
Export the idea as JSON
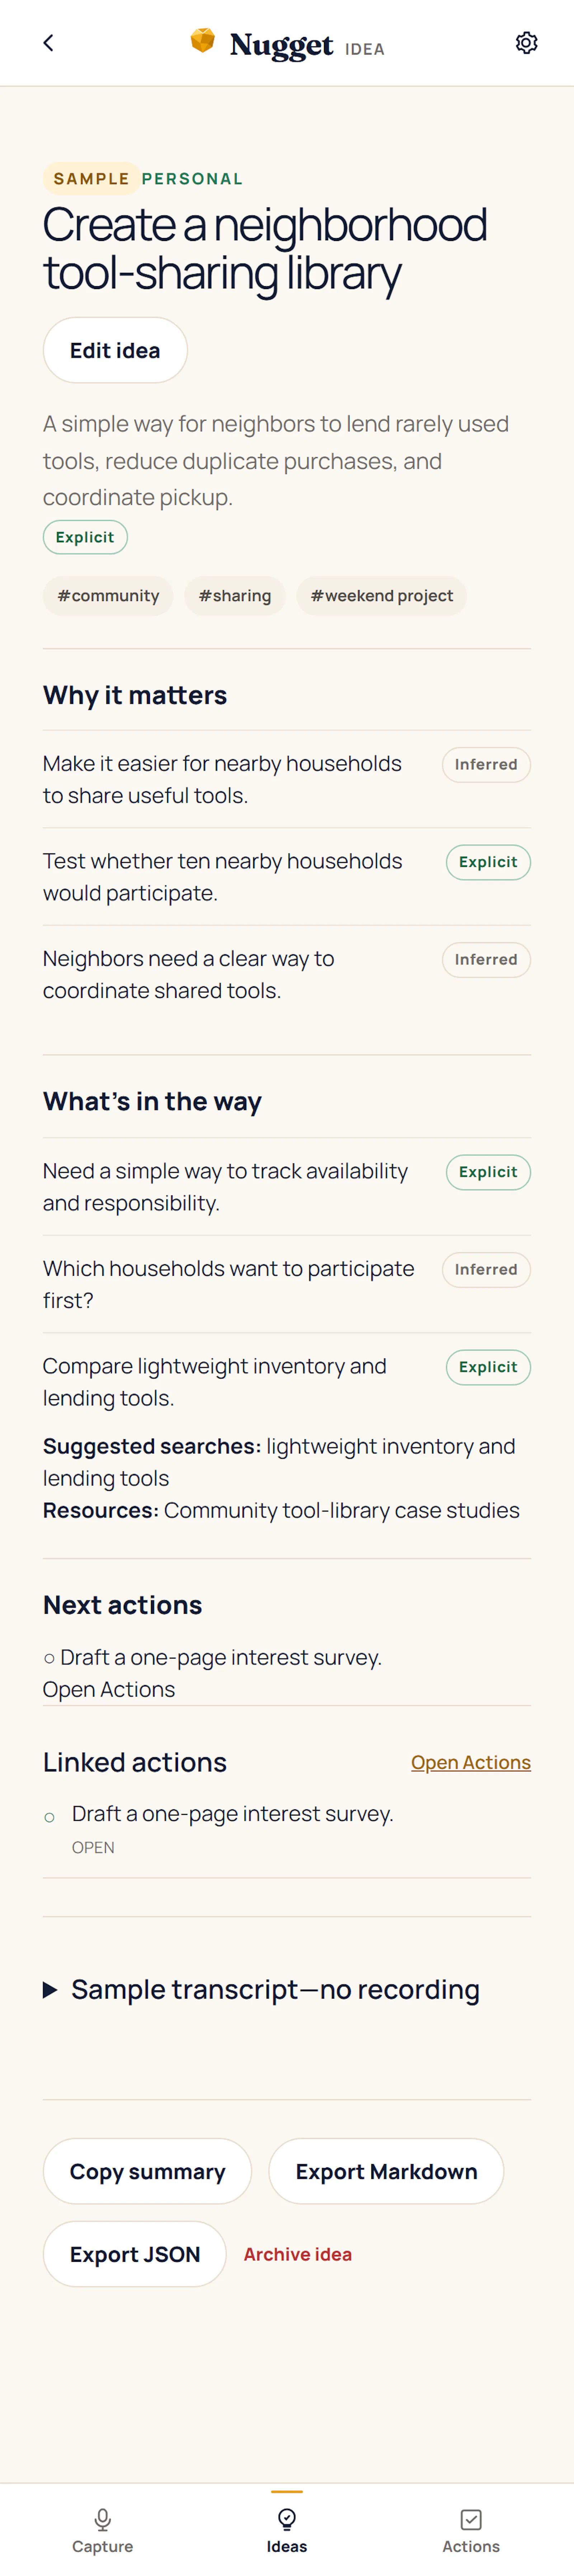click(135, 2254)
